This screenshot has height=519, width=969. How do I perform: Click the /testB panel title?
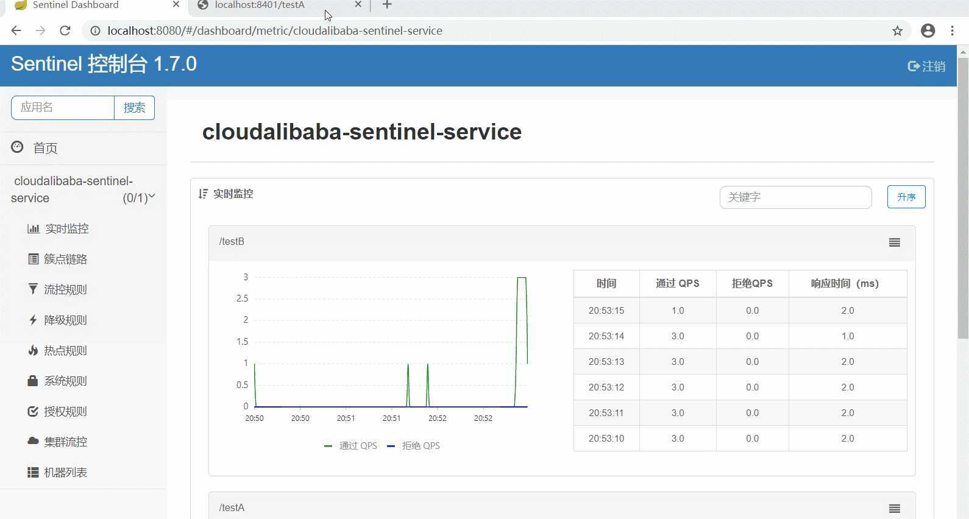pos(232,242)
